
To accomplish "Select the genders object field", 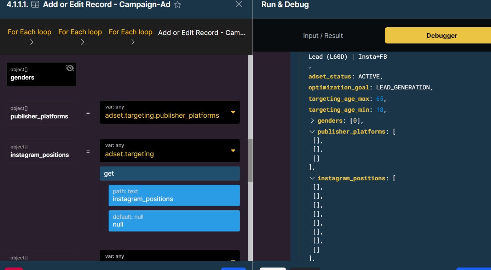I will [41, 74].
